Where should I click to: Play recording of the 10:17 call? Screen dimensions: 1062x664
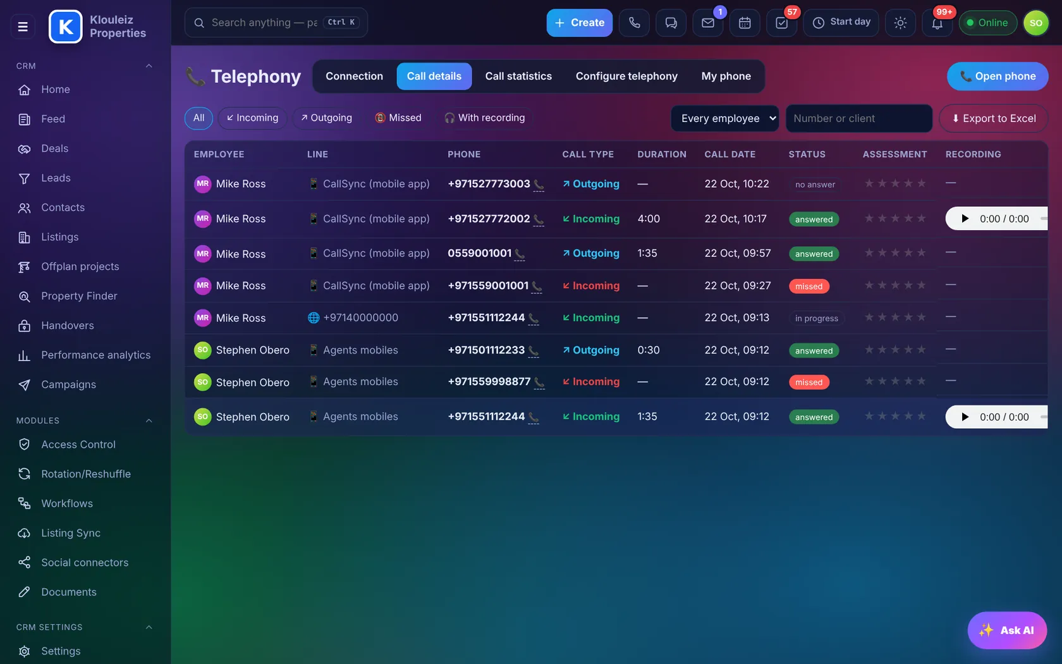(x=965, y=219)
